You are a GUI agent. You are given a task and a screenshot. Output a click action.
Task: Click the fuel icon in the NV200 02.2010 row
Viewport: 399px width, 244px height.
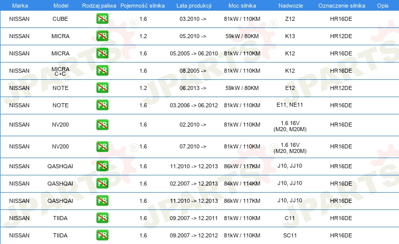point(102,125)
